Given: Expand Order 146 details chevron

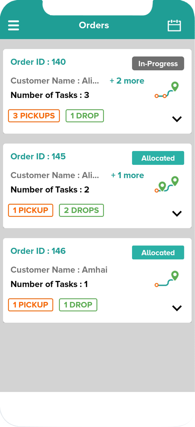Looking at the screenshot, I should [x=177, y=308].
